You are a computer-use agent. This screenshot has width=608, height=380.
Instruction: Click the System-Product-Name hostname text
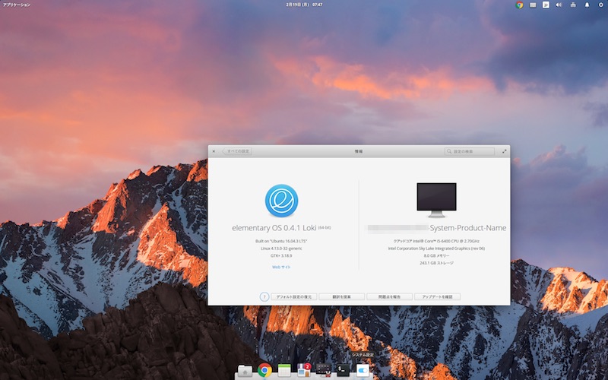point(467,228)
